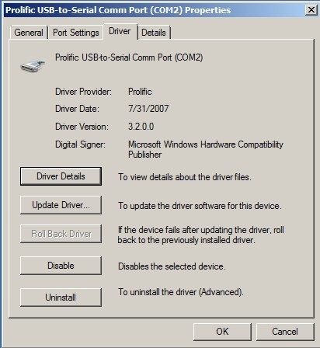Image resolution: width=320 pixels, height=348 pixels.
Task: Click the dialog title bar text
Action: (118, 10)
